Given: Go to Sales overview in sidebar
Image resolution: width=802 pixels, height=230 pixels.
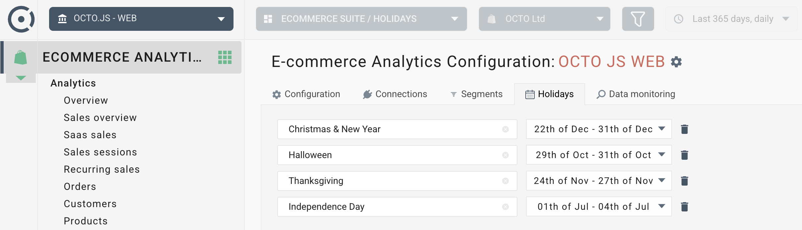Looking at the screenshot, I should [x=100, y=118].
